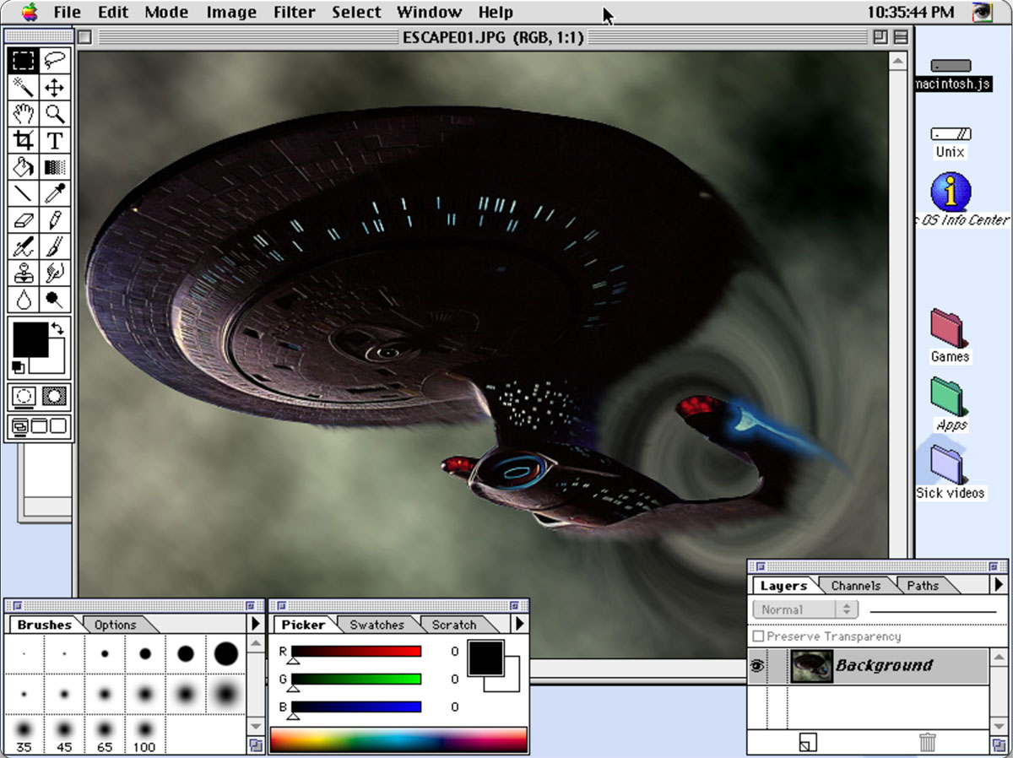The image size is (1013, 758).
Task: Select the Background layer thumbnail
Action: point(811,666)
